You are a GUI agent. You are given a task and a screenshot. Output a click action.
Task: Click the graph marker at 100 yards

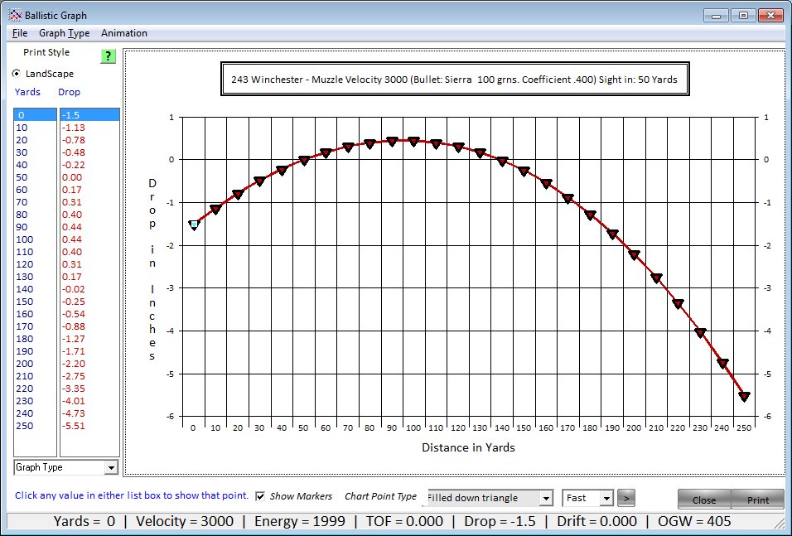click(x=413, y=142)
